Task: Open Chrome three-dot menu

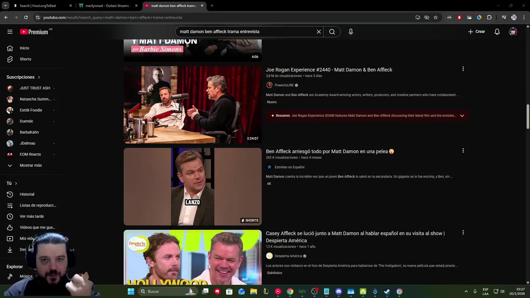Action: click(x=524, y=17)
